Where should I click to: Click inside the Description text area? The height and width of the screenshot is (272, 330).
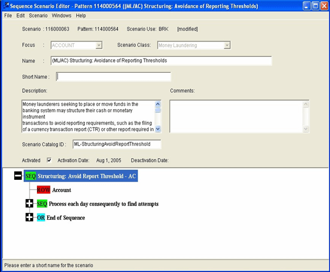pyautogui.click(x=88, y=117)
